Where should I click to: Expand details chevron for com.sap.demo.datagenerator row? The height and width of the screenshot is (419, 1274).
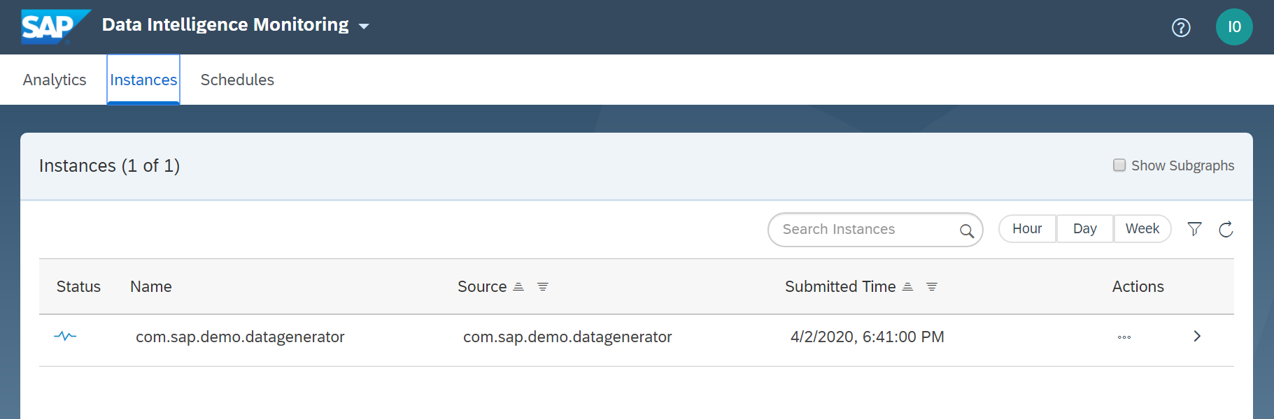pos(1197,336)
